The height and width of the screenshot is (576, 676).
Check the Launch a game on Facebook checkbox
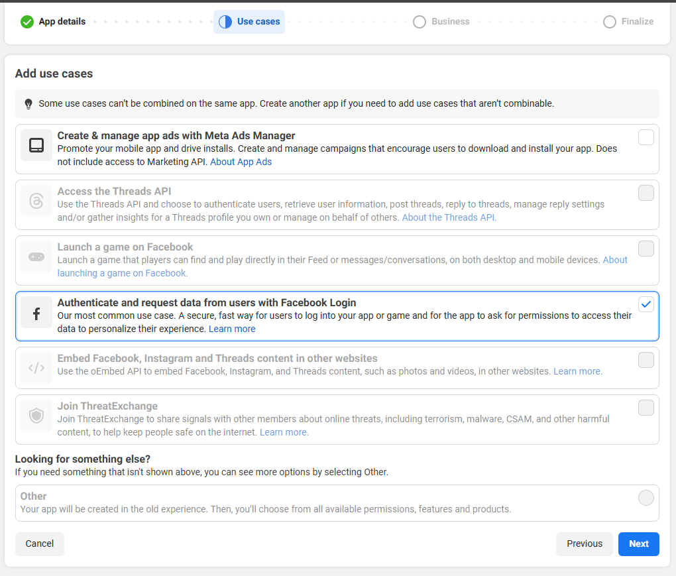646,249
